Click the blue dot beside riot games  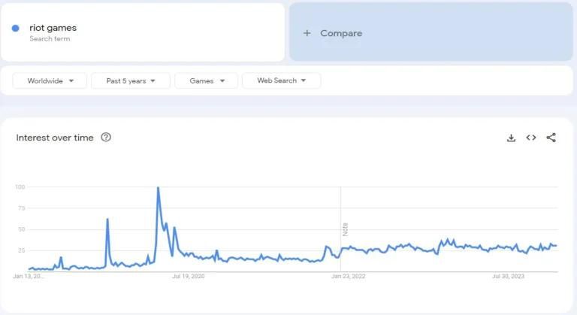pyautogui.click(x=16, y=28)
